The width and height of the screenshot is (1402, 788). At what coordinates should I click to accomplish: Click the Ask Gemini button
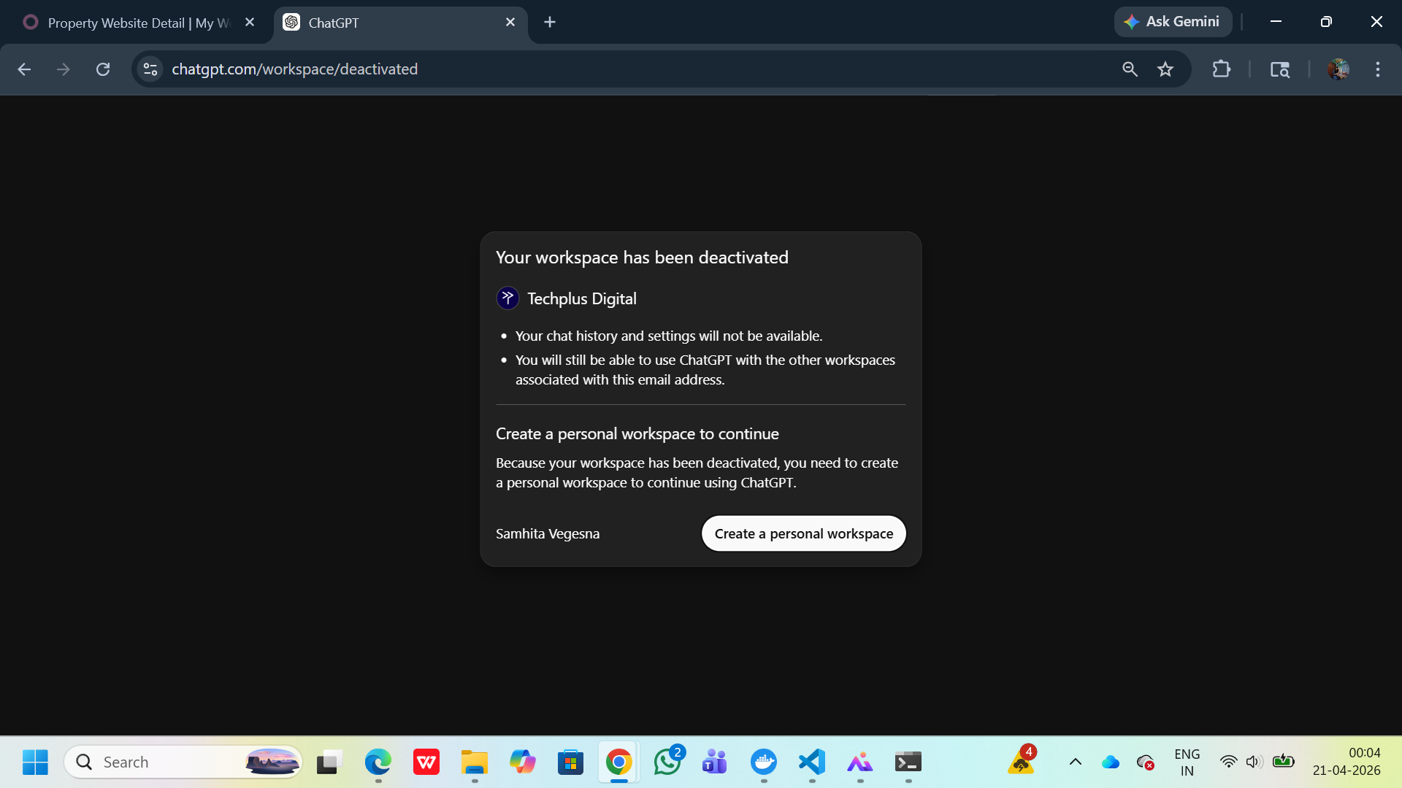(x=1173, y=22)
